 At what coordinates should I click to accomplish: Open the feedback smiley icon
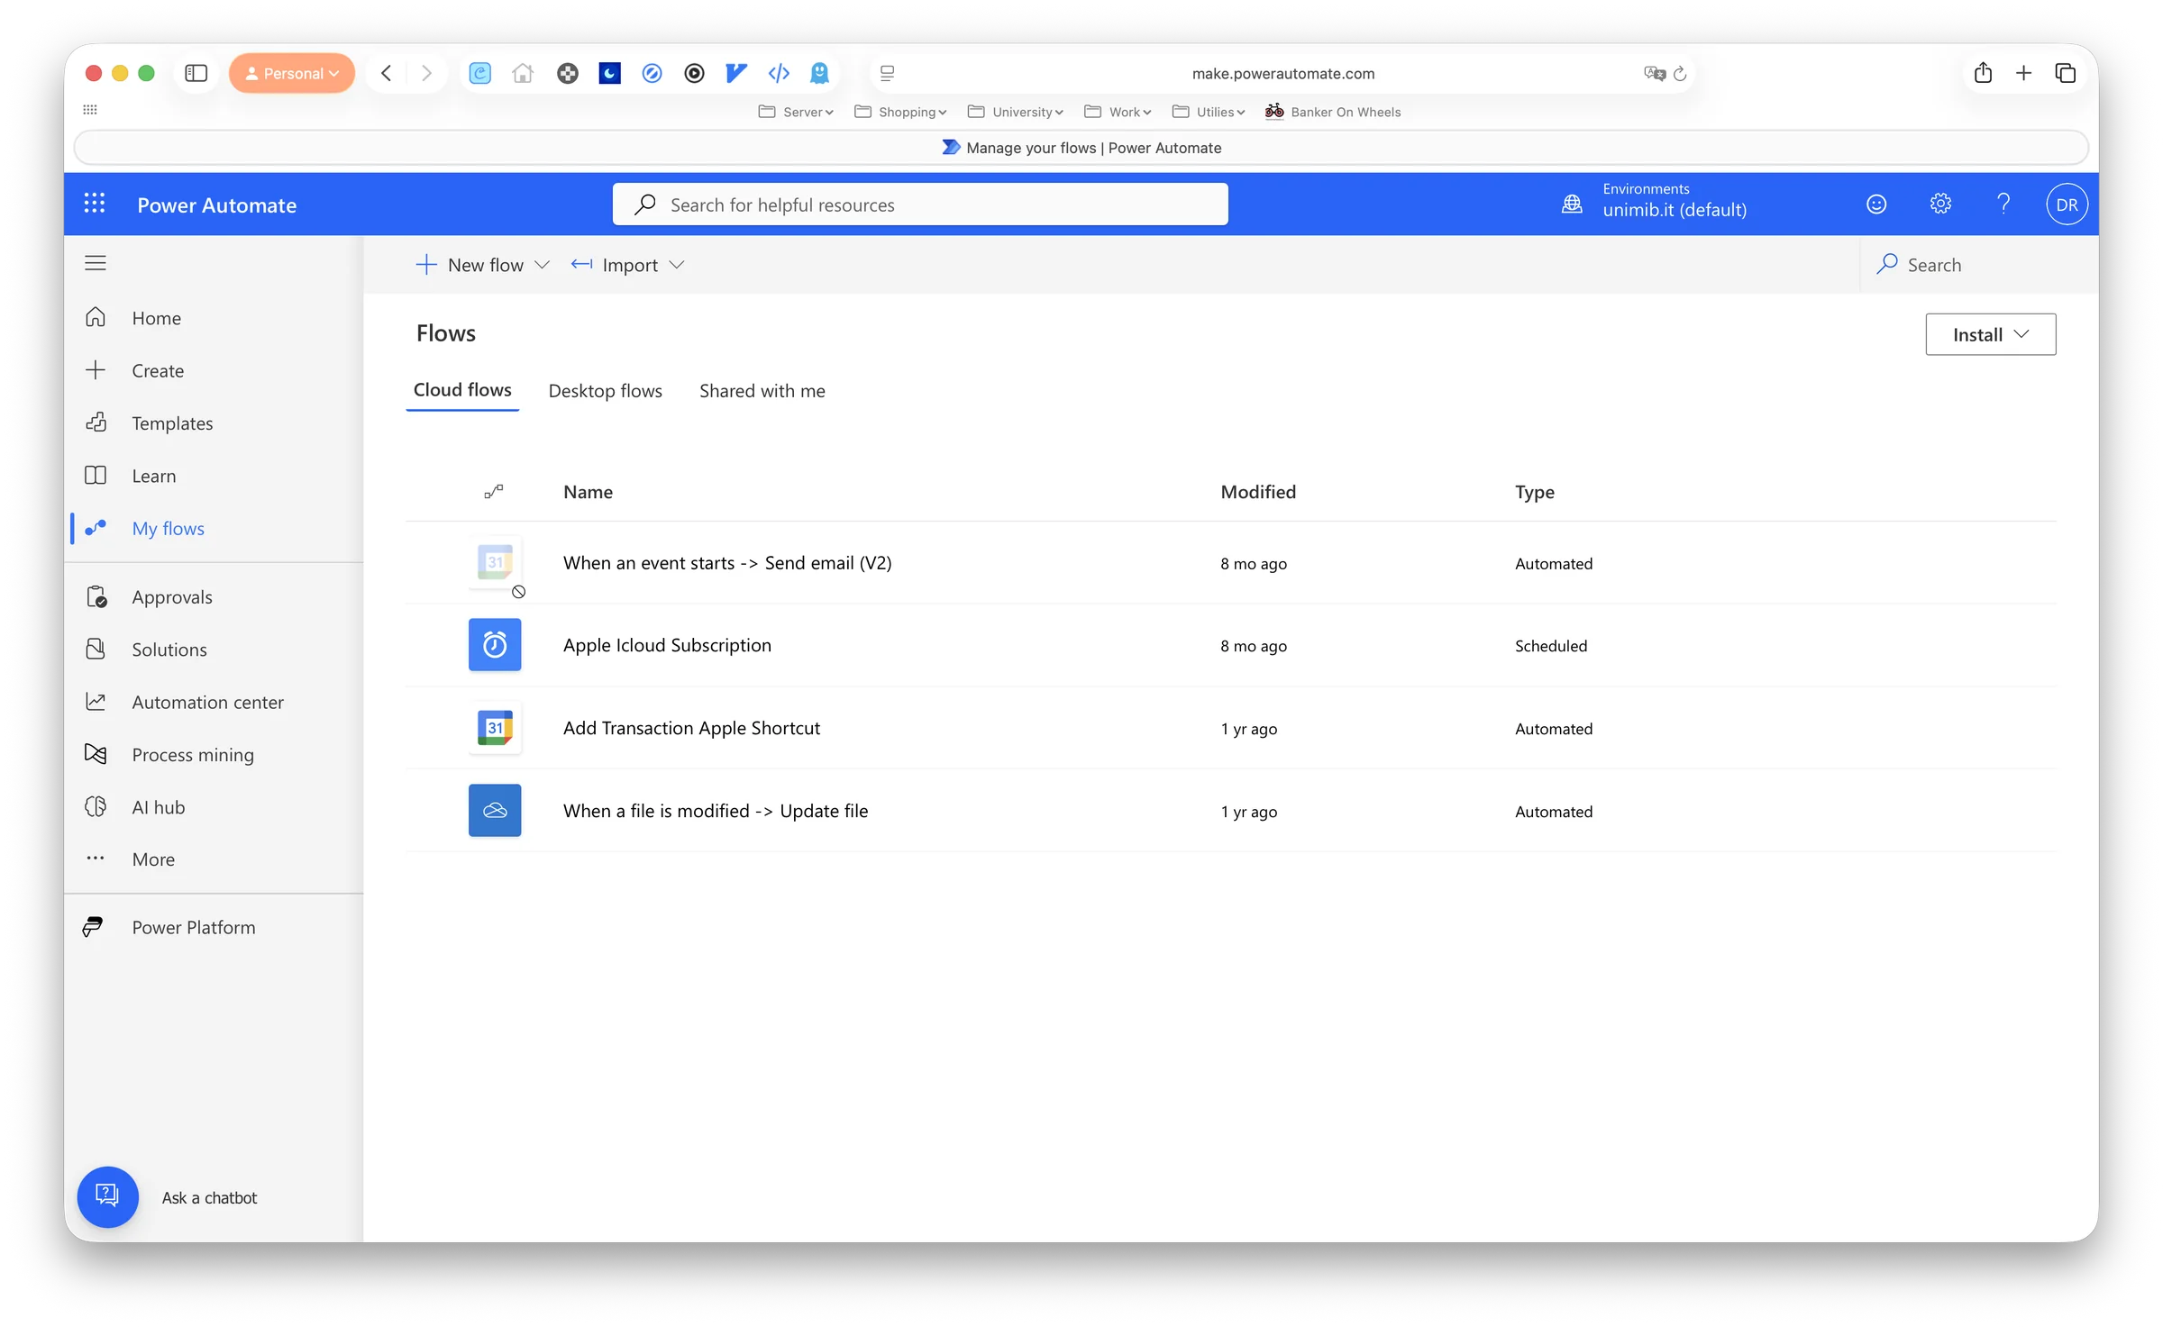pyautogui.click(x=1876, y=205)
